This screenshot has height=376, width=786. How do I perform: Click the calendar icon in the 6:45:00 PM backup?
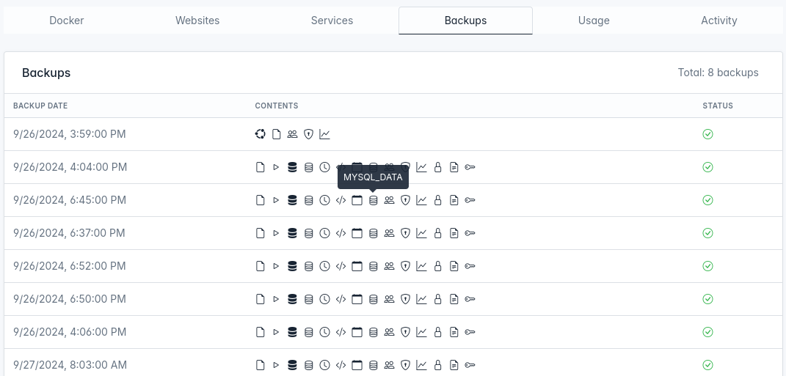pyautogui.click(x=357, y=200)
